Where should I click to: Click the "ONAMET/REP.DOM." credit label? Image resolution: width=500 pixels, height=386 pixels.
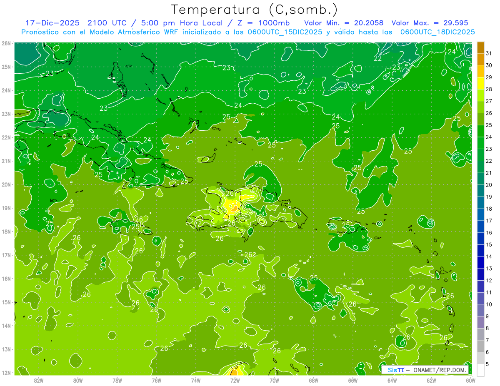coord(440,370)
